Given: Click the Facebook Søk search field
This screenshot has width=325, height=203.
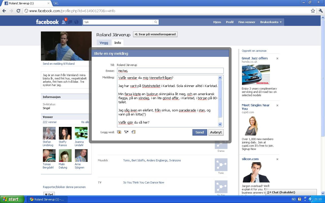Looking at the screenshot, I should (x=118, y=22).
